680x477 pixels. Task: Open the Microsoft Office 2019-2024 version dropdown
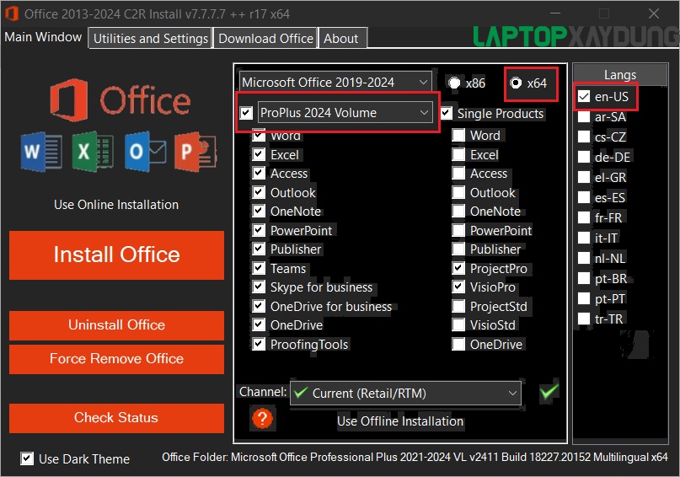coord(335,83)
